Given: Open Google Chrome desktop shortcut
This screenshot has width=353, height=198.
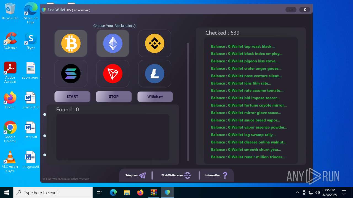Looking at the screenshot, I should point(10,132).
